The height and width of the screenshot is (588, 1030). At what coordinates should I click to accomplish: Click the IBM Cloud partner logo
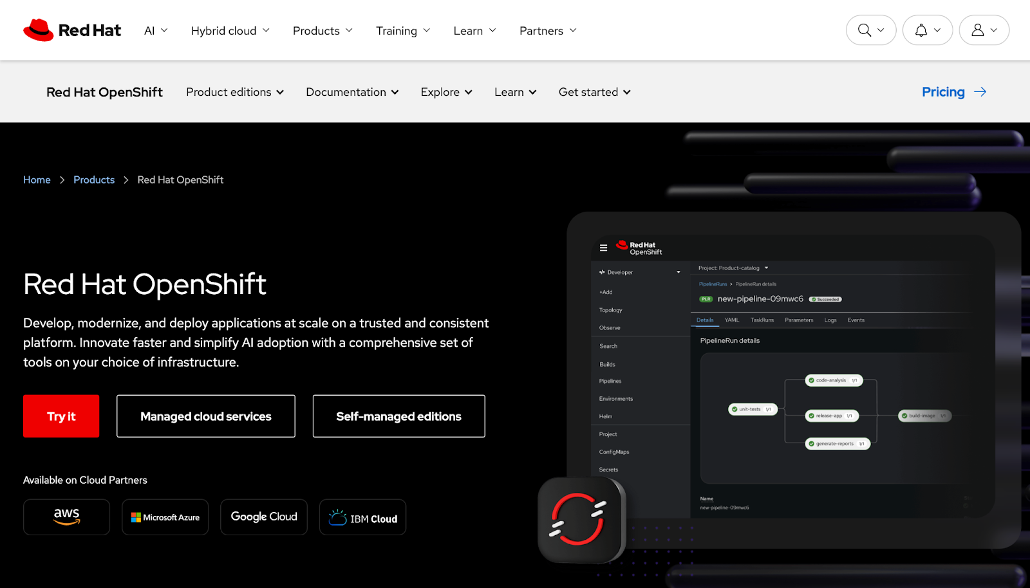click(x=363, y=517)
